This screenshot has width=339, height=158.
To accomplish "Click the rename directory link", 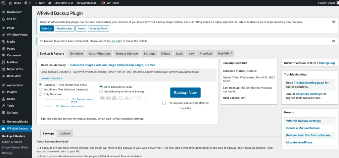I will 51,79.
